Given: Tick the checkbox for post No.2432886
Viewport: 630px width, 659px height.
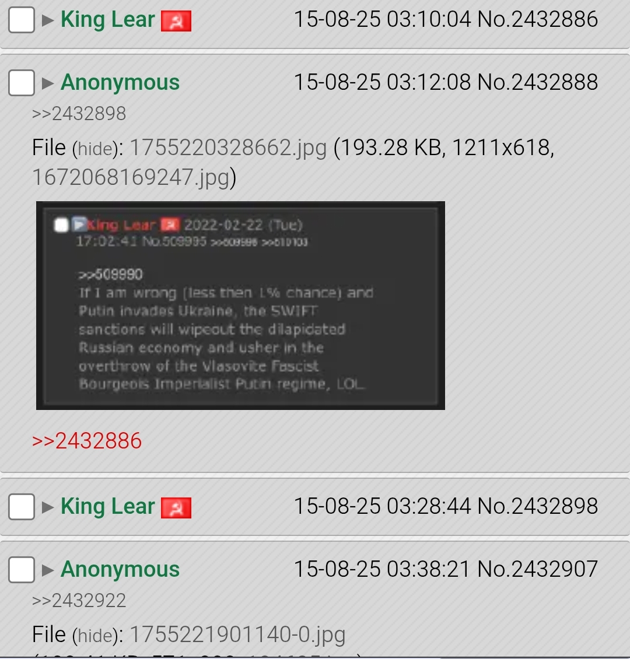Looking at the screenshot, I should [x=22, y=20].
